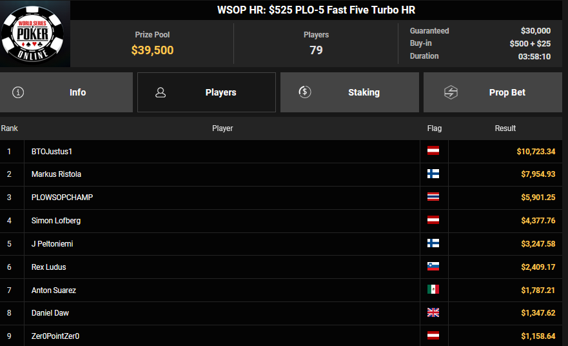Click the Finnish flag beside Markus Ristola
The width and height of the screenshot is (568, 346).
pyautogui.click(x=433, y=174)
